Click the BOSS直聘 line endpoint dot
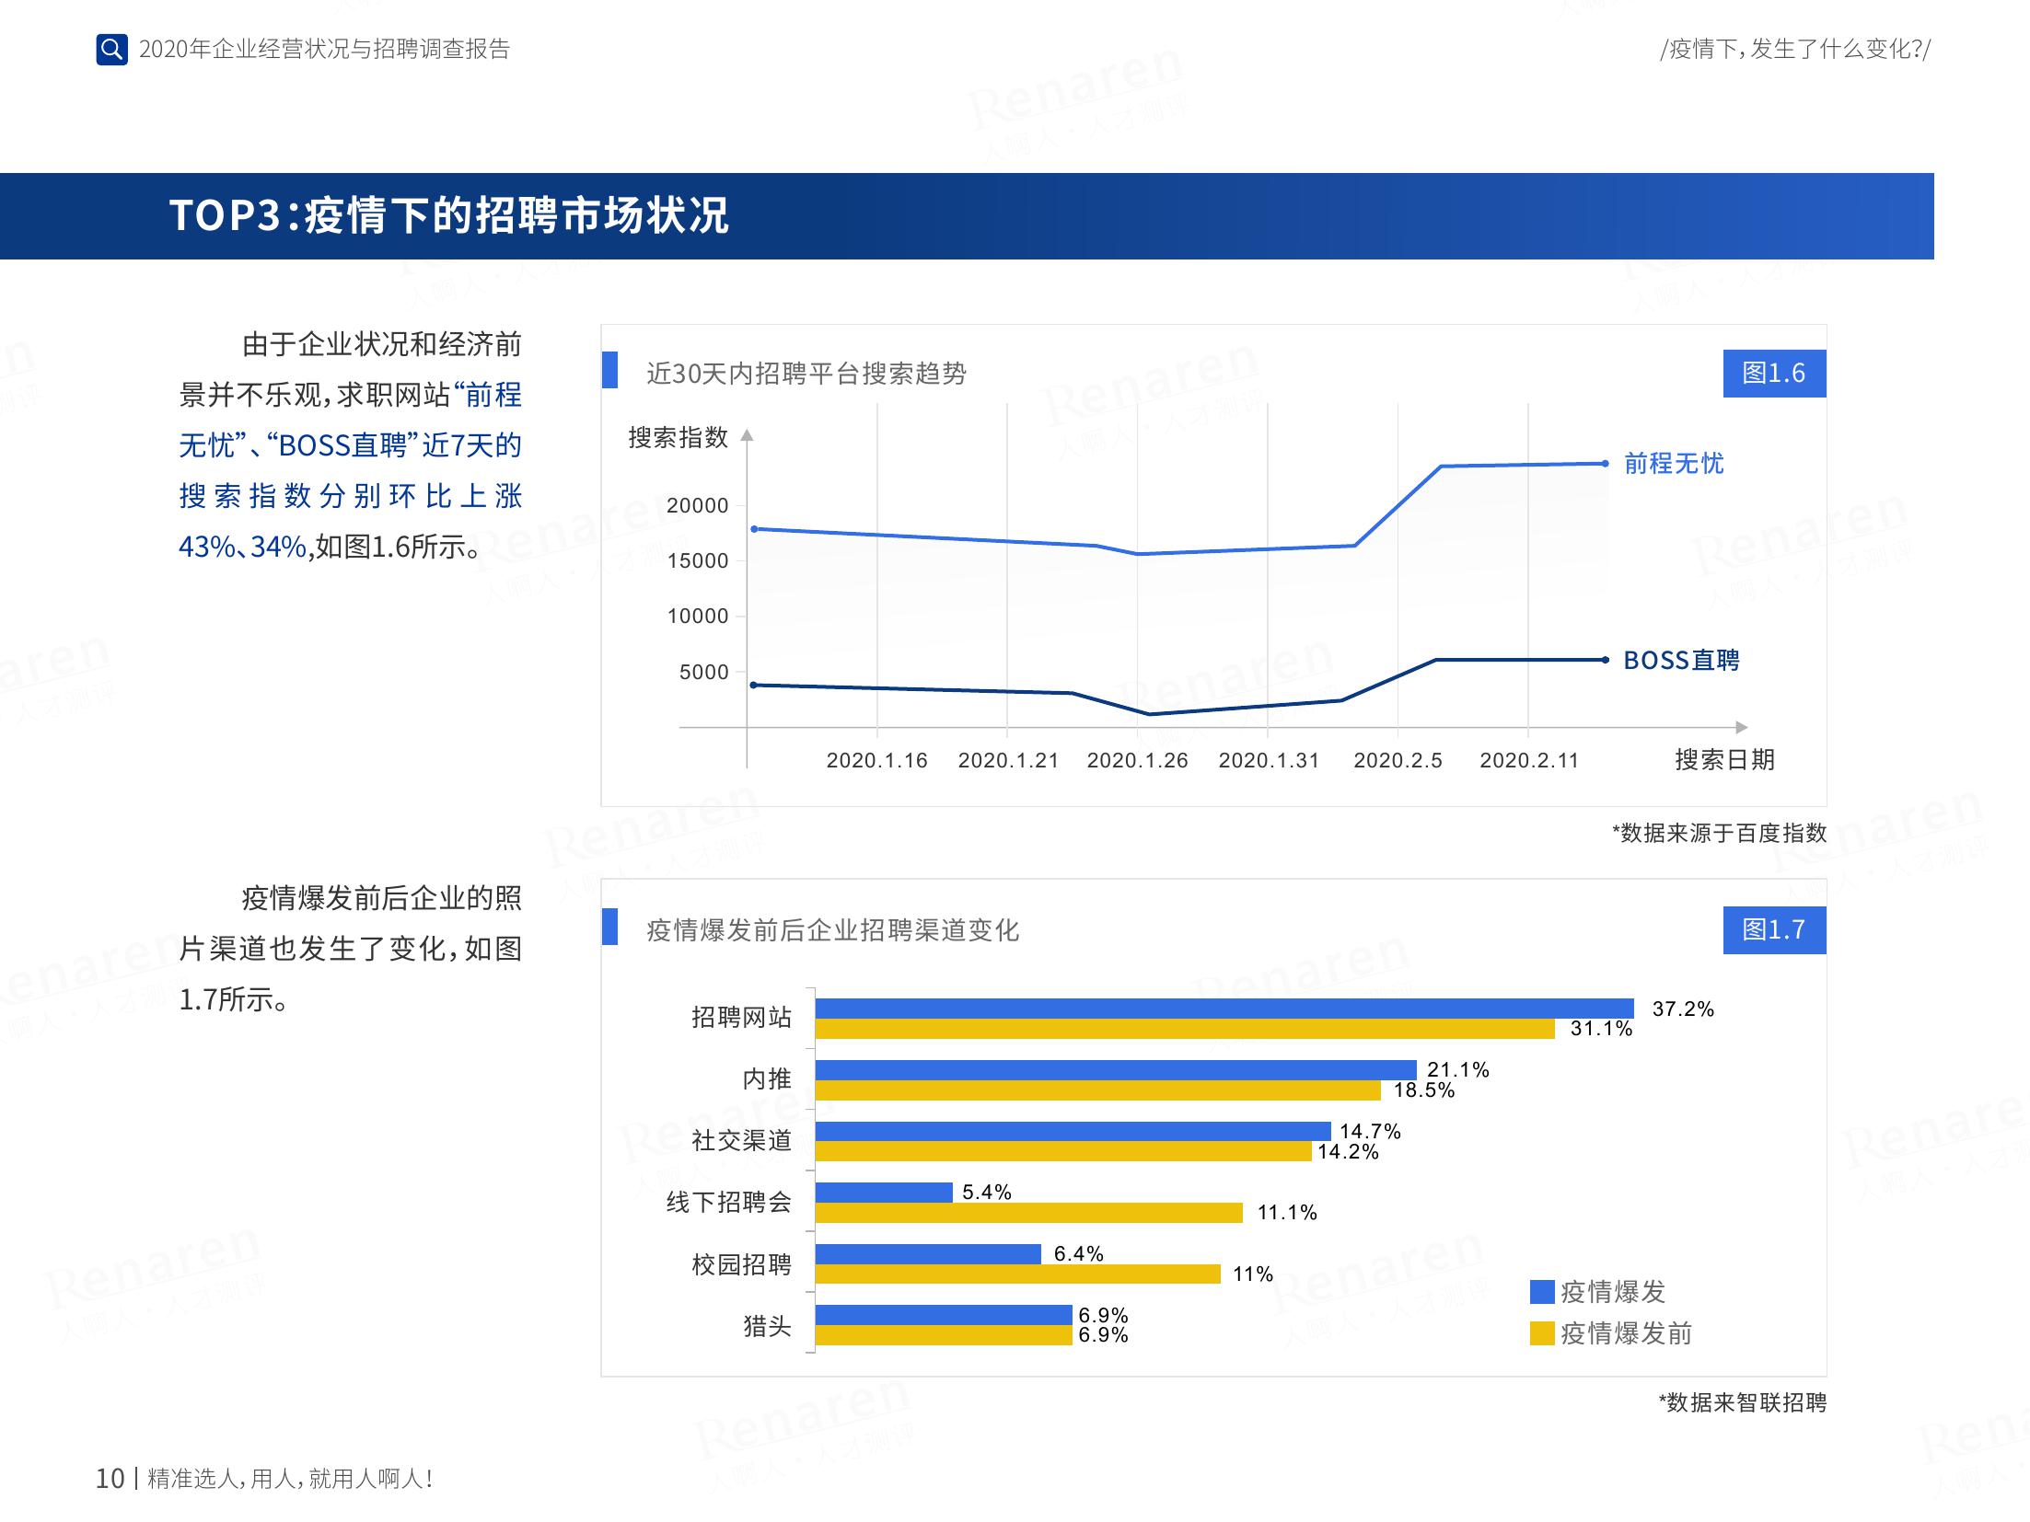Viewport: 2030px width, 1522px height. (1605, 660)
